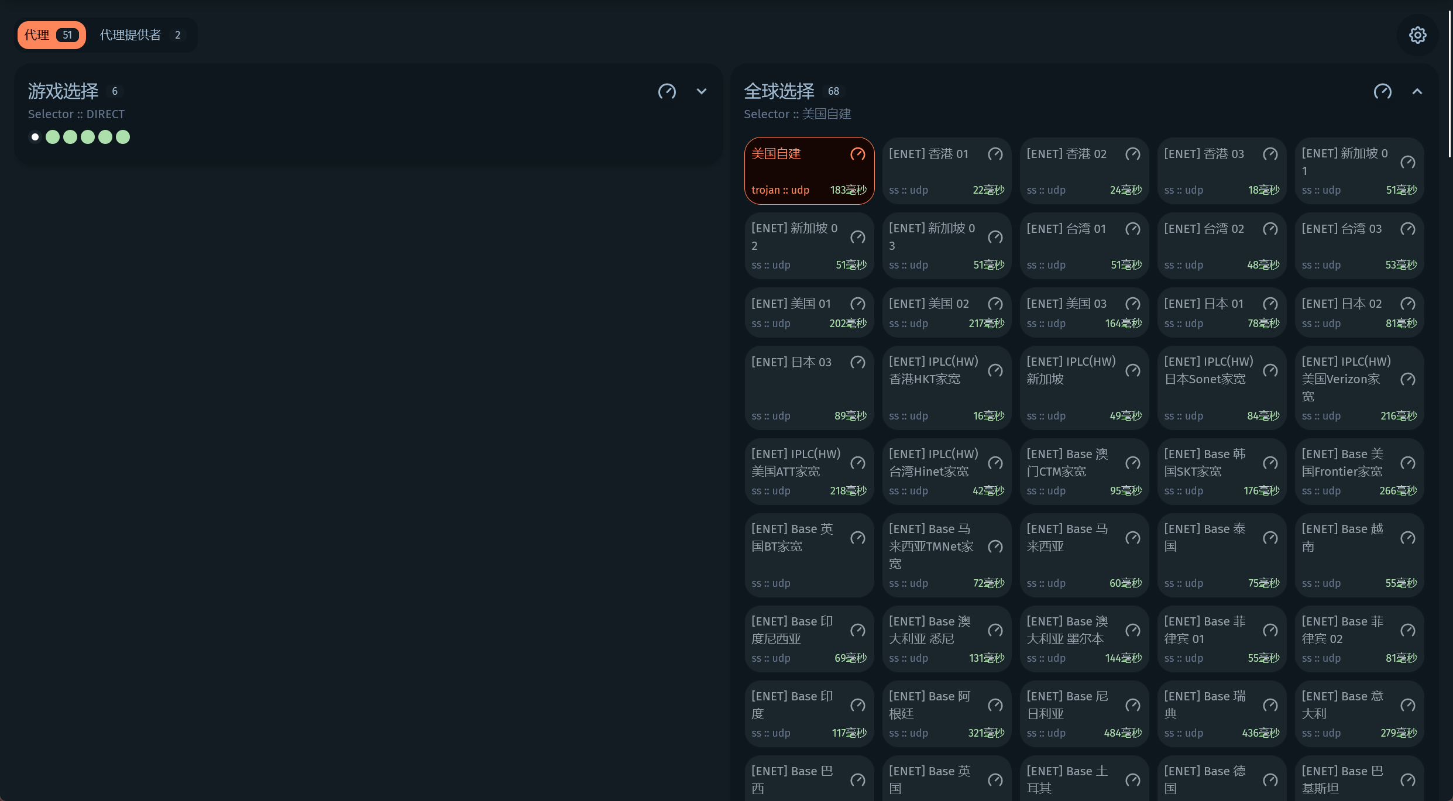
Task: Run latency test for 游戏选择 group
Action: pyautogui.click(x=667, y=91)
